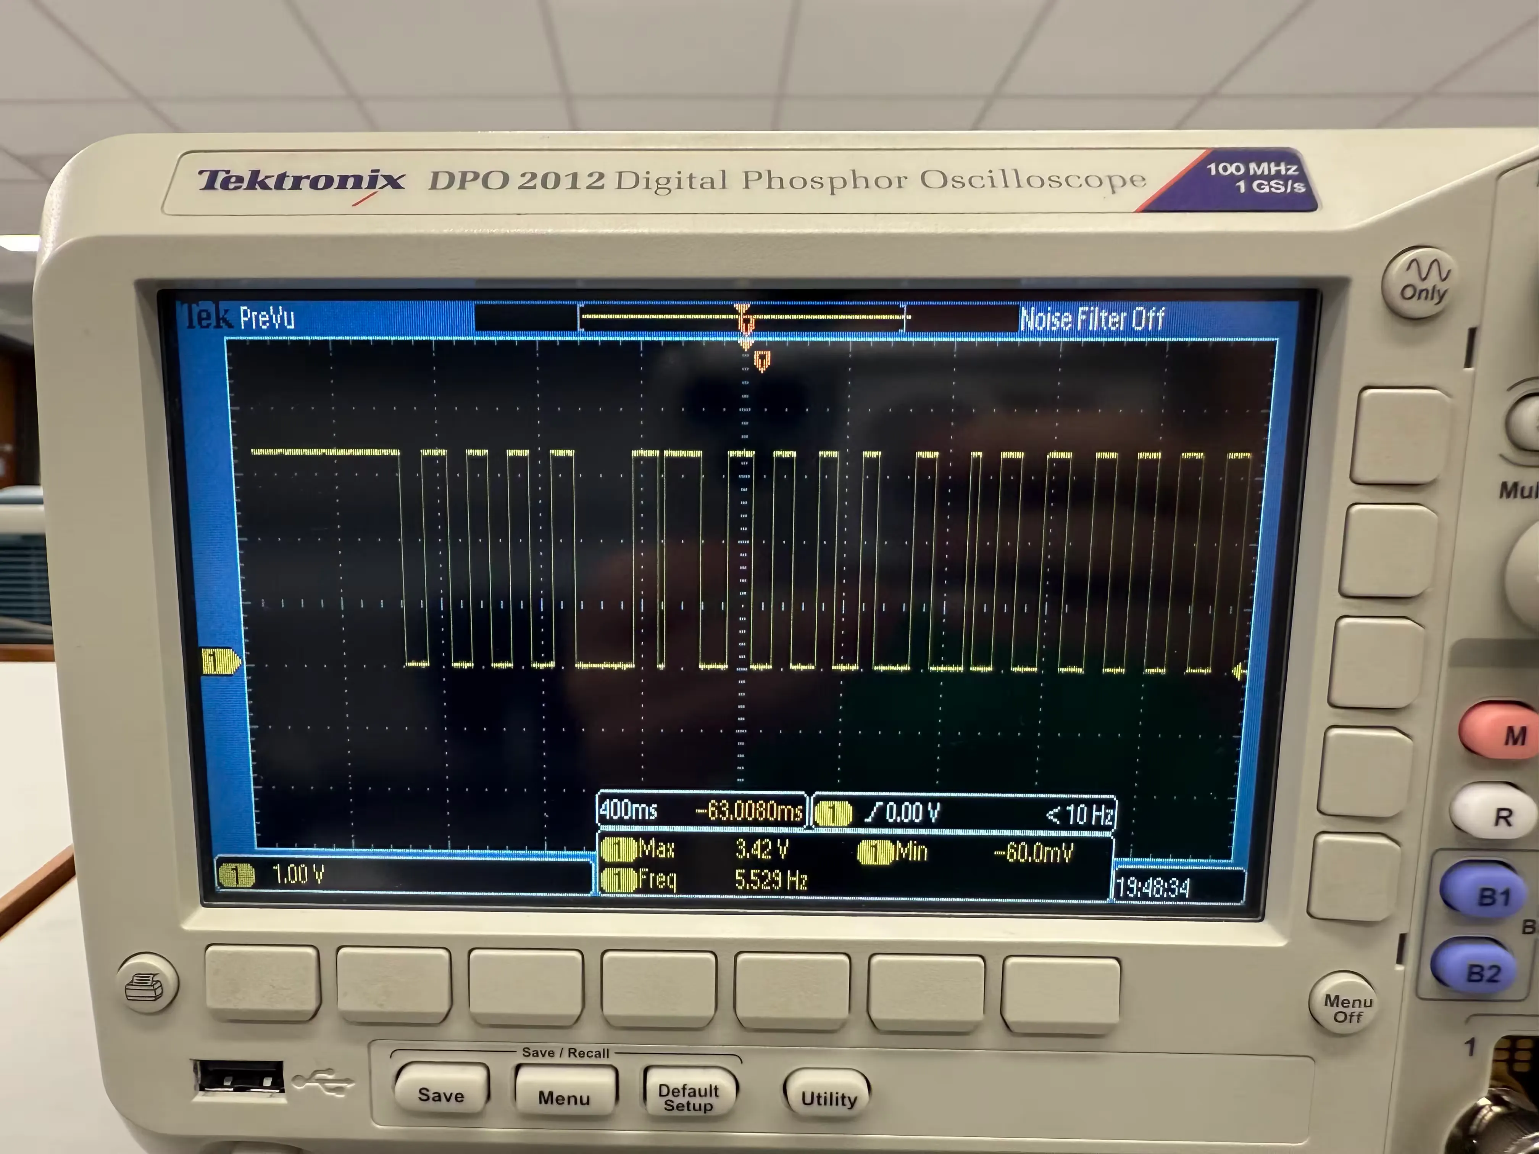Select the bottom bezel button nearest the printer button
The image size is (1539, 1154).
pyautogui.click(x=263, y=982)
